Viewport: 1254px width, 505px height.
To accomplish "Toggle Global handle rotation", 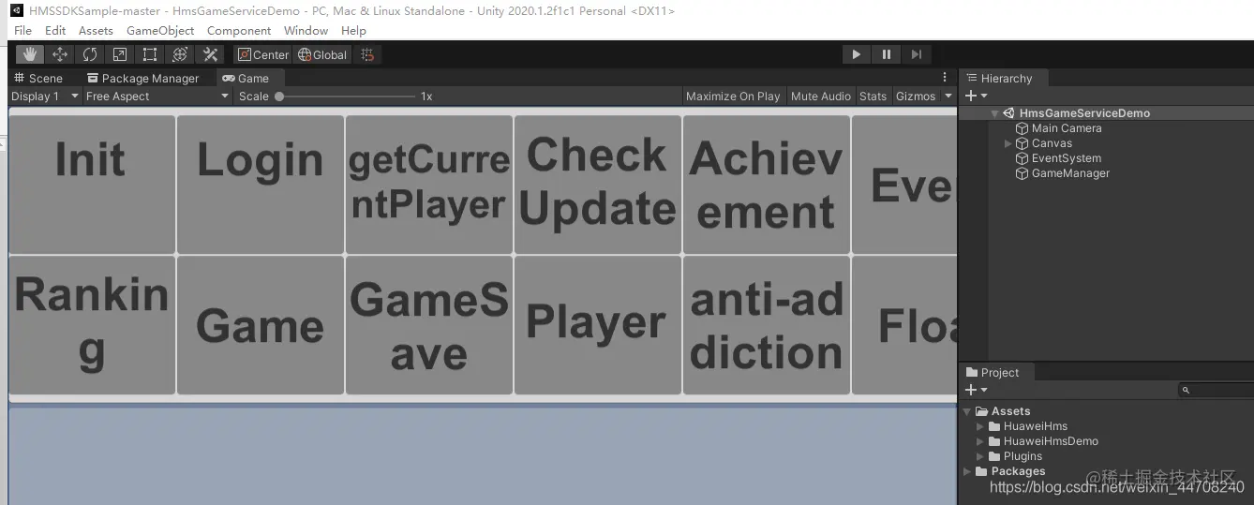I will click(322, 54).
